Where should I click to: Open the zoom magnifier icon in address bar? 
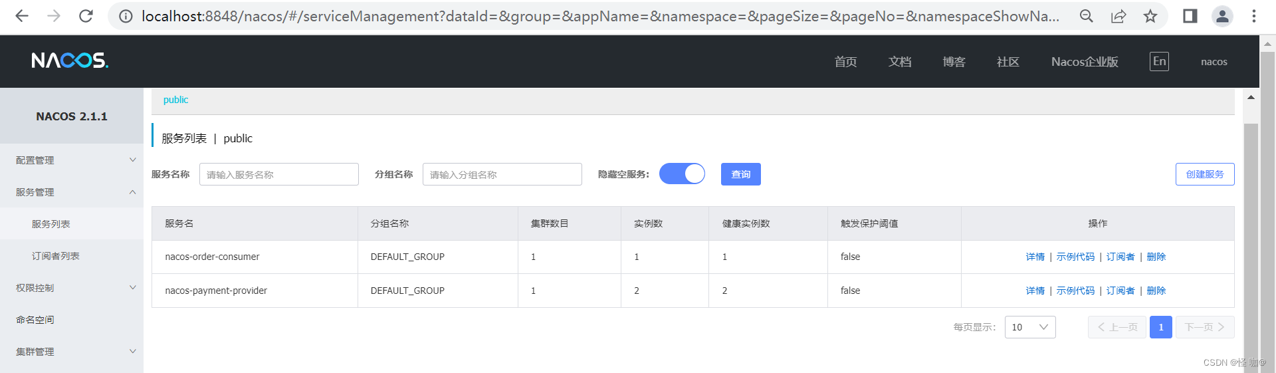point(1087,16)
